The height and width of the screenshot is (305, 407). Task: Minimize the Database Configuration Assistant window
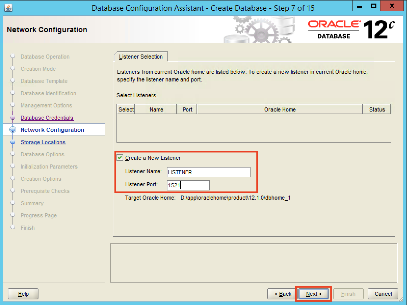click(360, 6)
